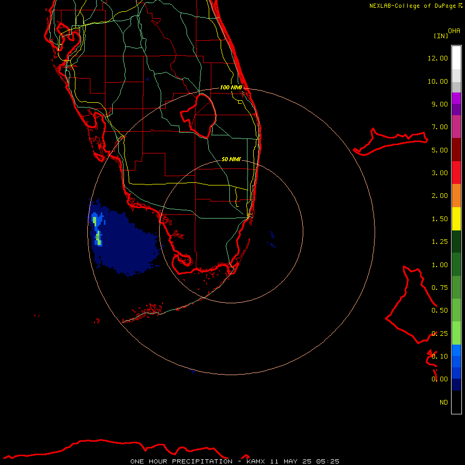Image resolution: width=465 pixels, height=465 pixels.
Task: Click the 'OHA' product label
Action: [454, 31]
